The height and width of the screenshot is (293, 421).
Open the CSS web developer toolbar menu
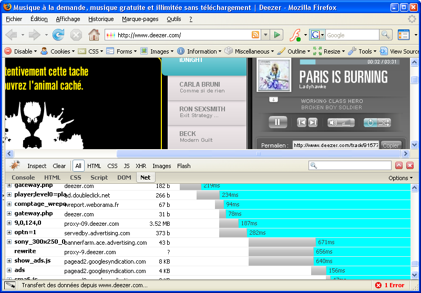[x=90, y=51]
